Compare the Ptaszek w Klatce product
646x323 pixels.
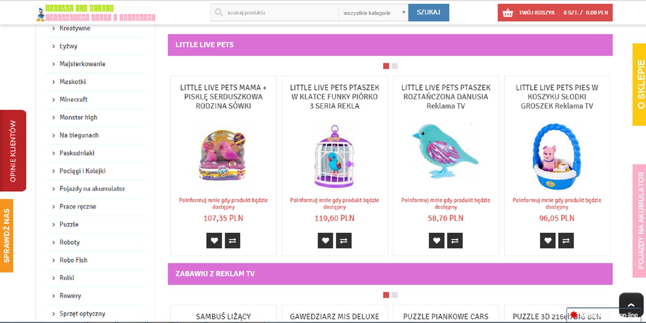point(344,241)
